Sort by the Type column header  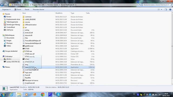pyautogui.click(x=72, y=13)
